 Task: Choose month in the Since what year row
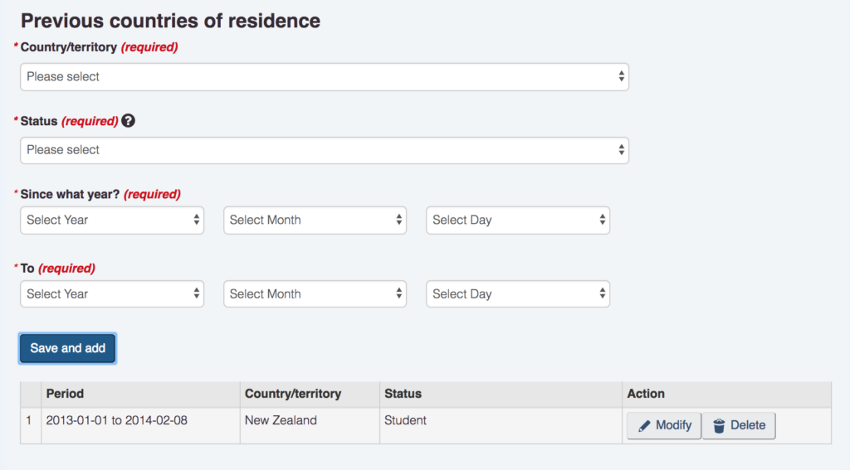315,220
